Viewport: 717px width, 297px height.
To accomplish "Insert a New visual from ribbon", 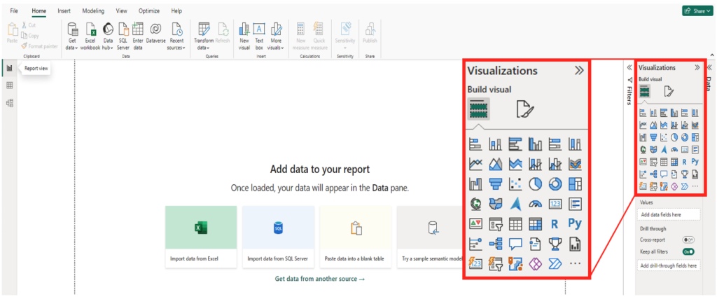I will pos(244,33).
